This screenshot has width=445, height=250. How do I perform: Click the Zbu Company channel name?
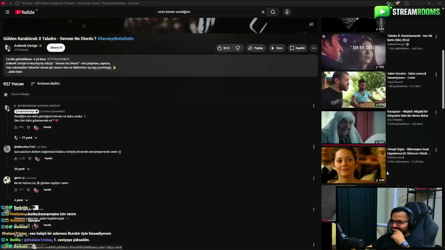click(x=395, y=120)
